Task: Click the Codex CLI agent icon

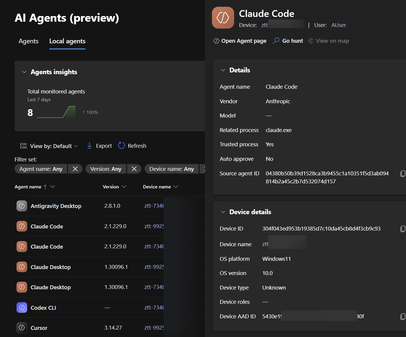Action: [22, 308]
